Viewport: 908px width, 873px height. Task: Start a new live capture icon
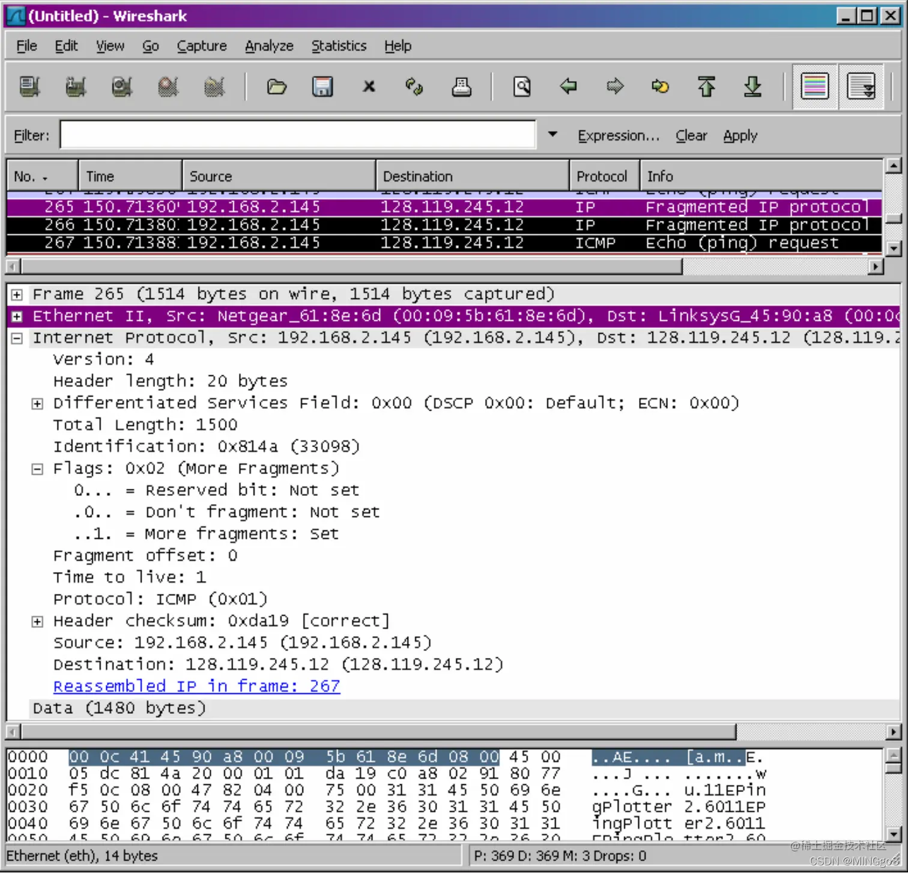pos(122,87)
